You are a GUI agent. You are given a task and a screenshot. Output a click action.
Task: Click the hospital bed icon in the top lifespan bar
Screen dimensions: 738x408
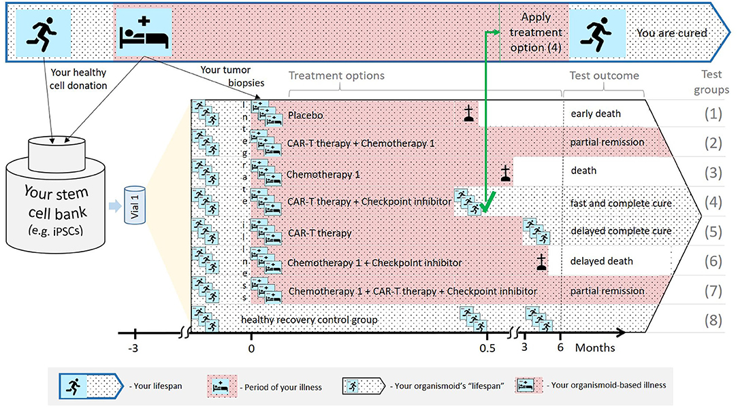(x=144, y=33)
